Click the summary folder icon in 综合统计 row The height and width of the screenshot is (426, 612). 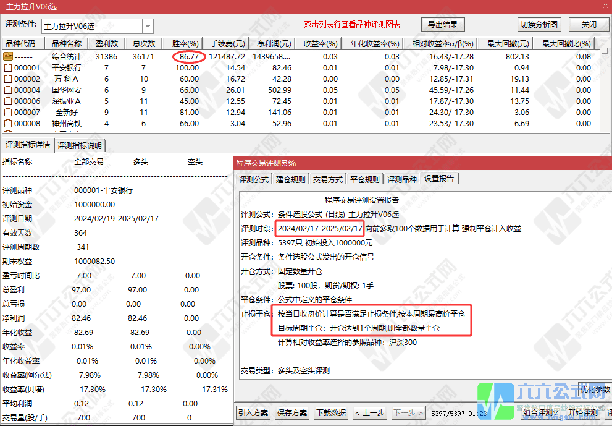[8, 56]
